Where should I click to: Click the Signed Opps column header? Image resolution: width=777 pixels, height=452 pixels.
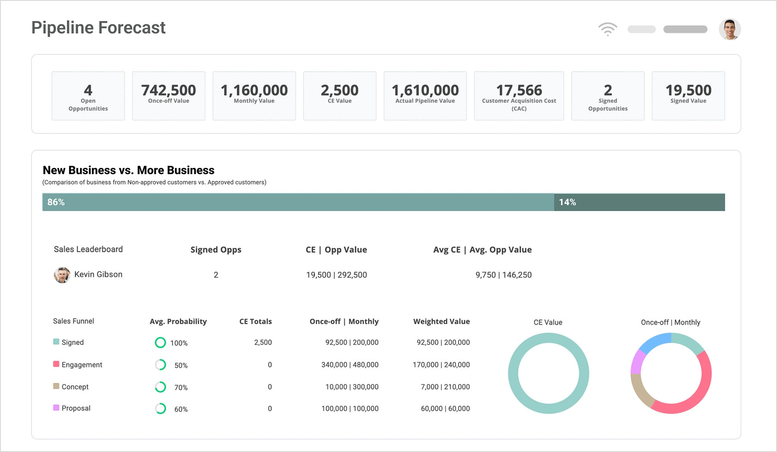(x=216, y=250)
